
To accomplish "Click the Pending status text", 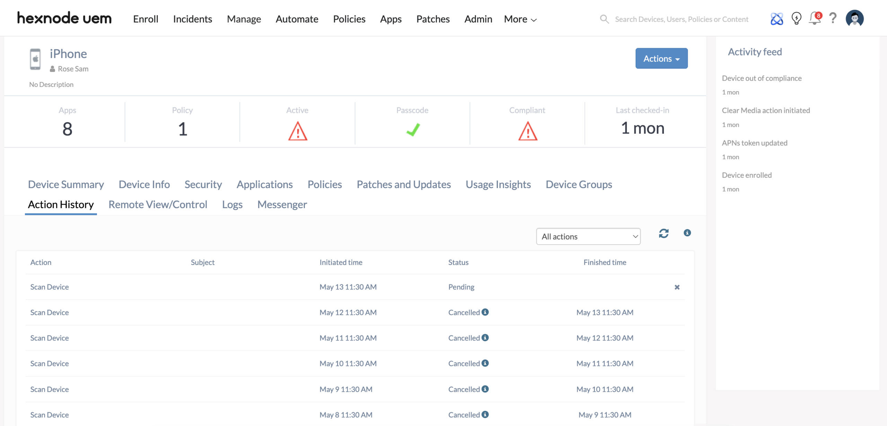I will point(461,287).
